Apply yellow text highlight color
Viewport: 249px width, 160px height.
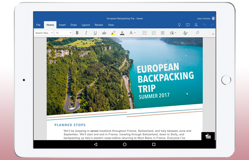(113, 33)
